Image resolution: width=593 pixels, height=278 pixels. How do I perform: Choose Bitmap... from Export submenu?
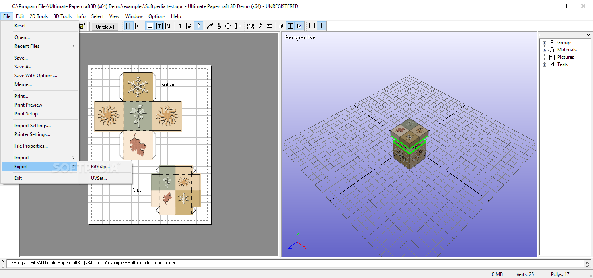[105, 167]
